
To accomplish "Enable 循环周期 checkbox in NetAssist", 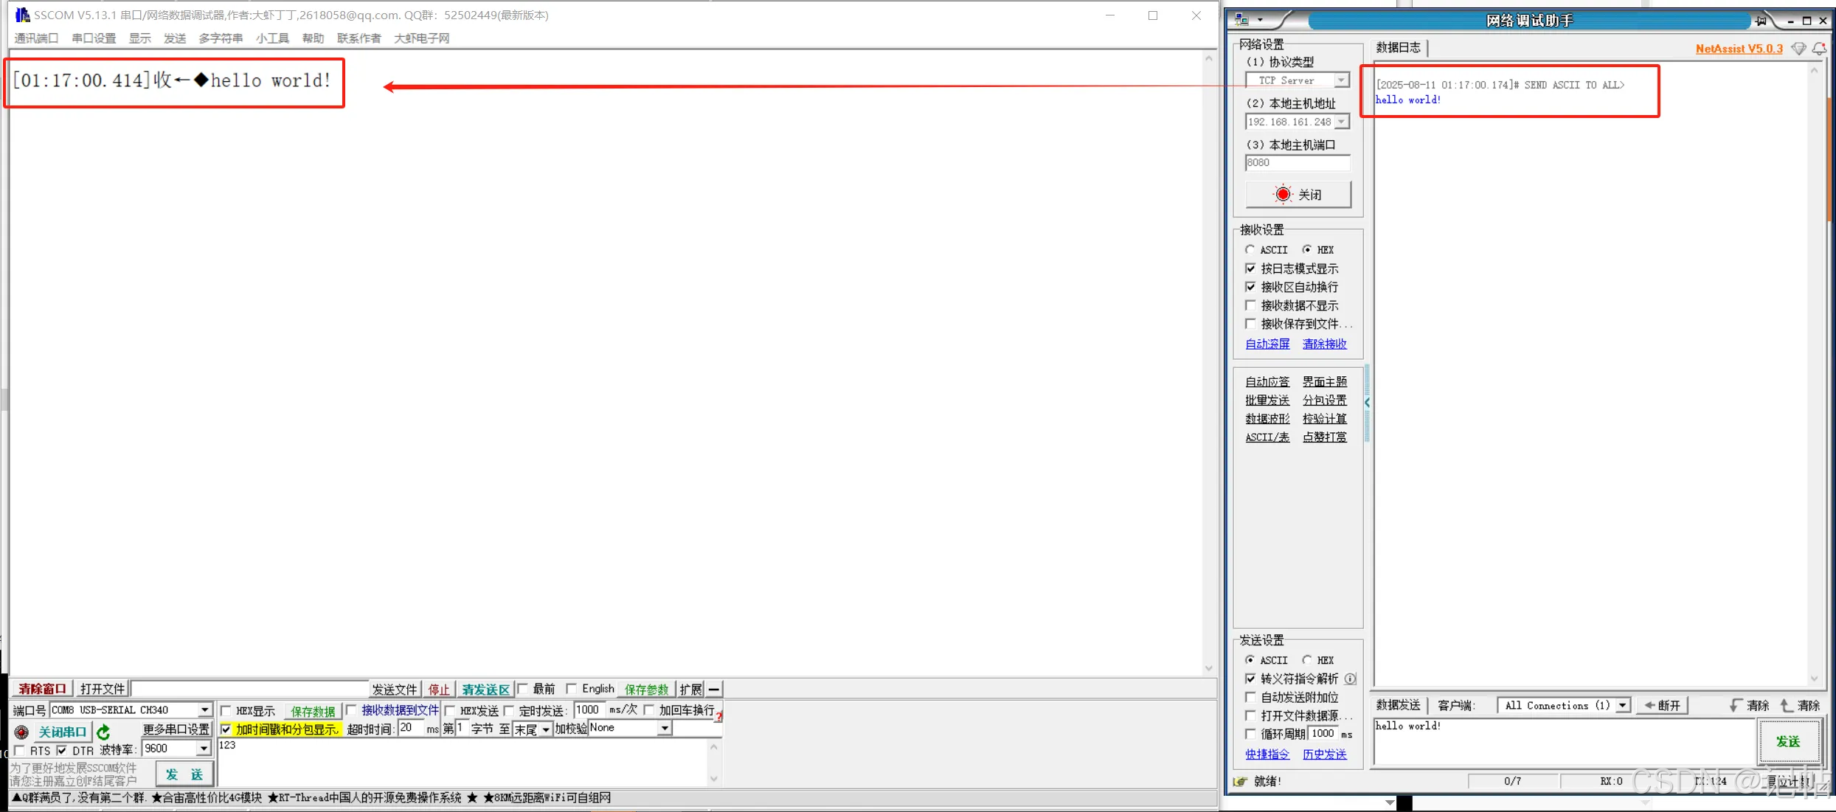I will [1250, 734].
